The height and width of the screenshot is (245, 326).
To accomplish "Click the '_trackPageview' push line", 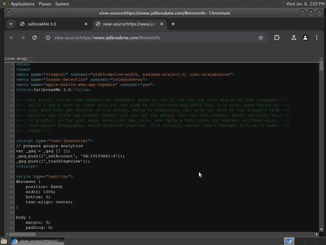I will coord(53,161).
